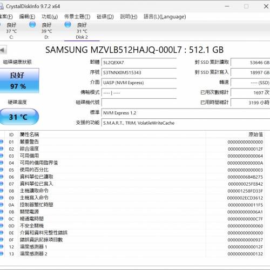Close the CrystalDiskInfo window
The image size is (270, 270).
(266, 6)
